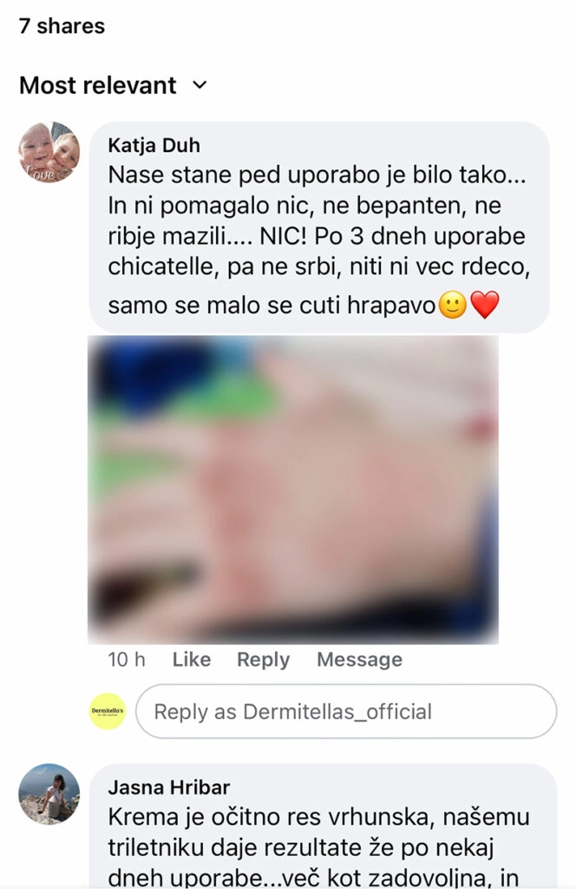Click the red heart emoji
The width and height of the screenshot is (576, 889).
point(485,305)
